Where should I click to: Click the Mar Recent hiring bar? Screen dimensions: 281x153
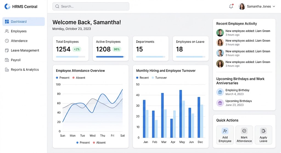[162, 115]
